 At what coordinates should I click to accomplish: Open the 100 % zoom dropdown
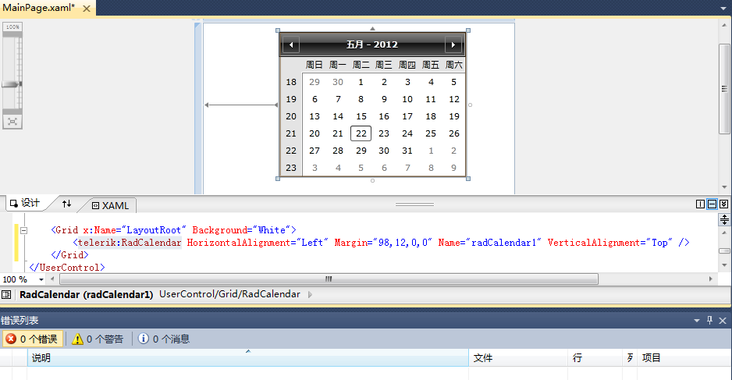(x=41, y=279)
